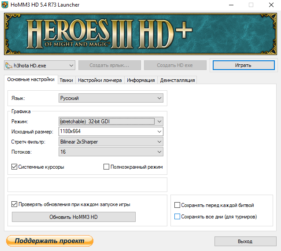This screenshot has width=281, height=251.
Task: Switch to the Информация tab
Action: click(x=141, y=80)
